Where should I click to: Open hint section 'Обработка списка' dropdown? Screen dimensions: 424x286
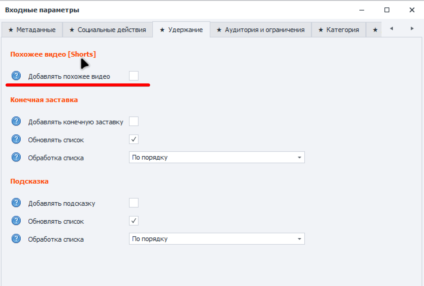click(217, 239)
